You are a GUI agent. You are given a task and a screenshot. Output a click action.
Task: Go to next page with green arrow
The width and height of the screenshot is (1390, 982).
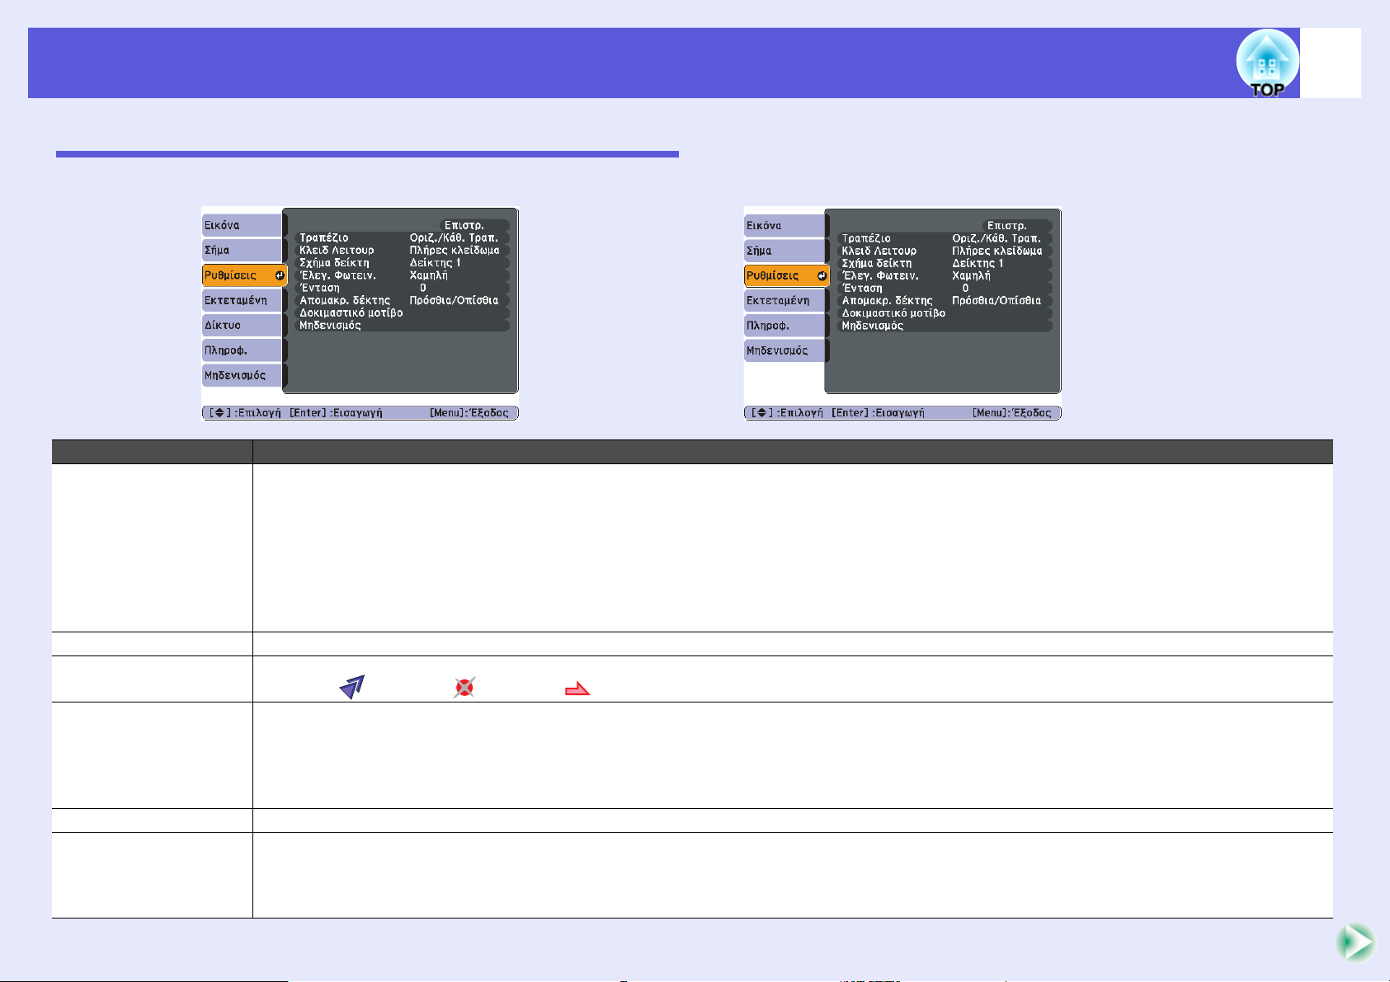[x=1355, y=942]
